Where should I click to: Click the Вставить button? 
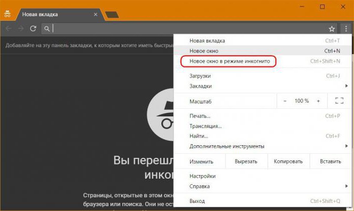[331, 161]
